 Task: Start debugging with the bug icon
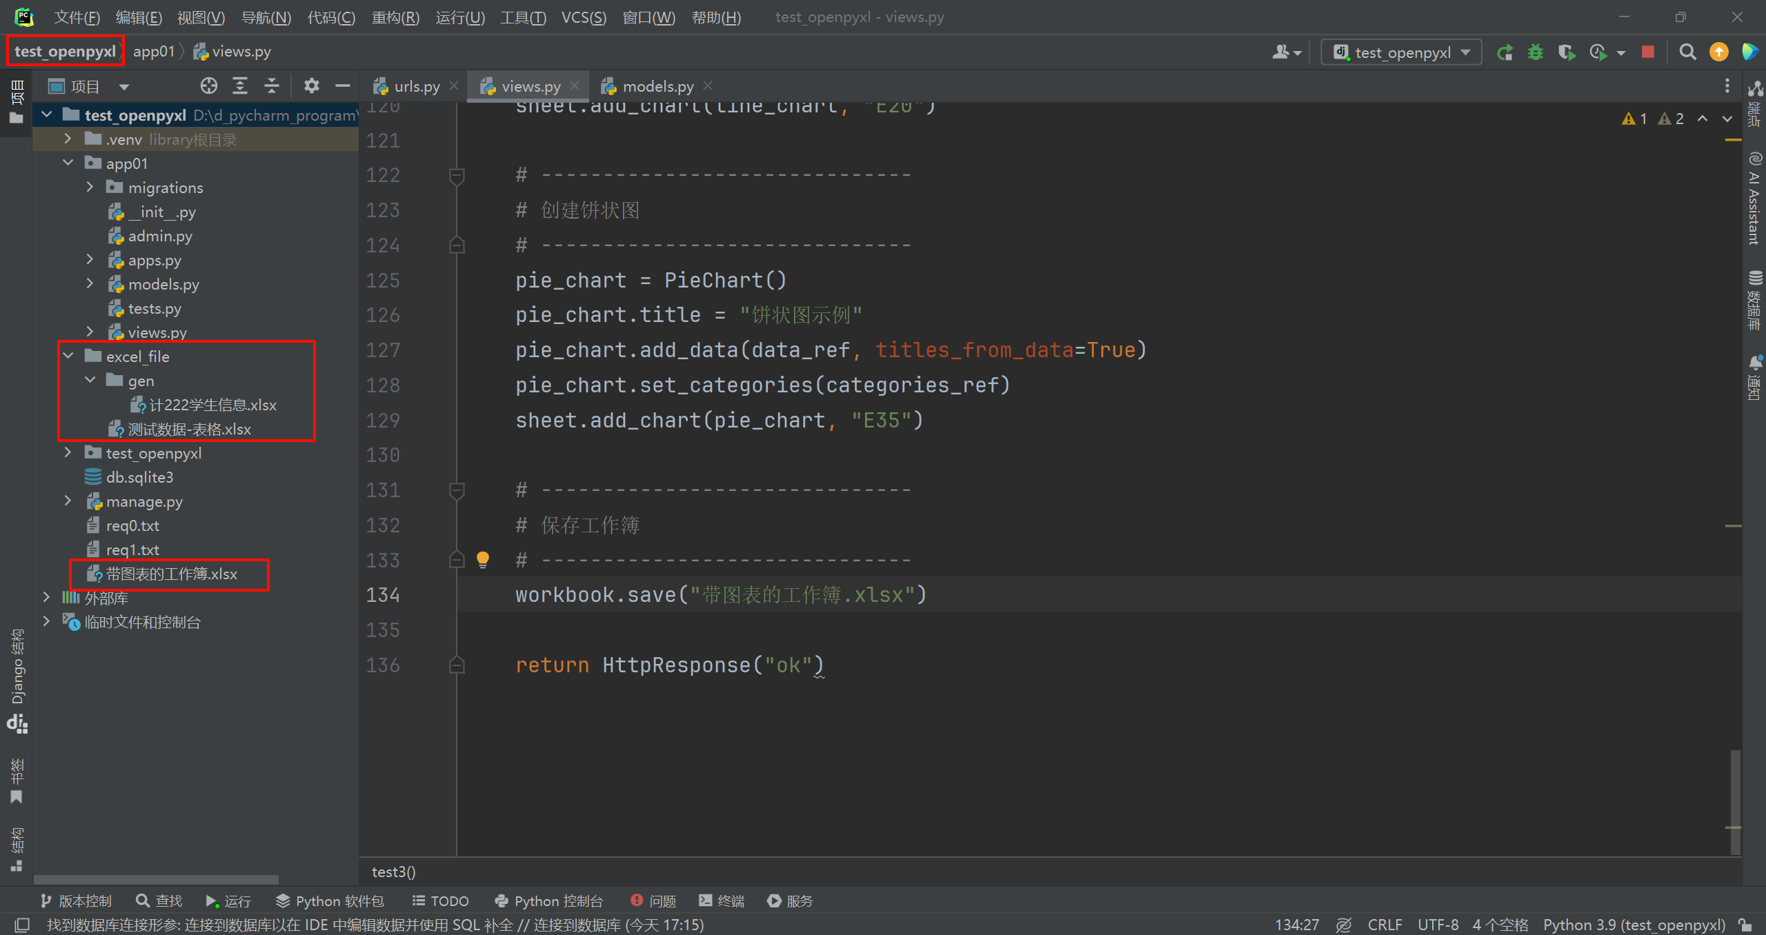(x=1535, y=52)
